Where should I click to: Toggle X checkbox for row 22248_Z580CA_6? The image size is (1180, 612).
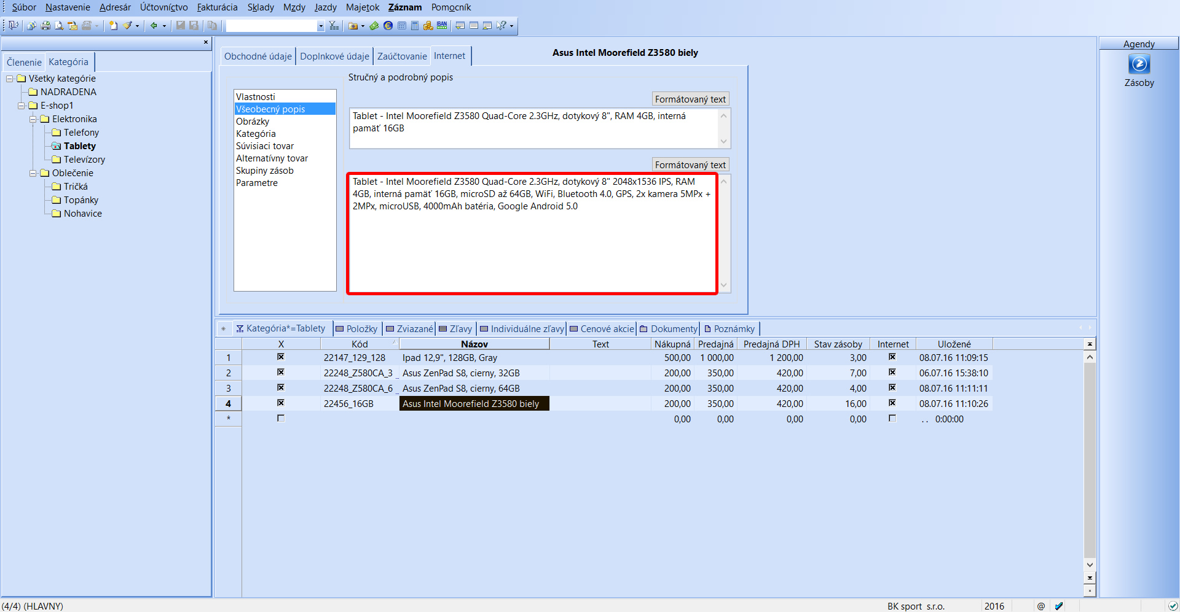(281, 387)
